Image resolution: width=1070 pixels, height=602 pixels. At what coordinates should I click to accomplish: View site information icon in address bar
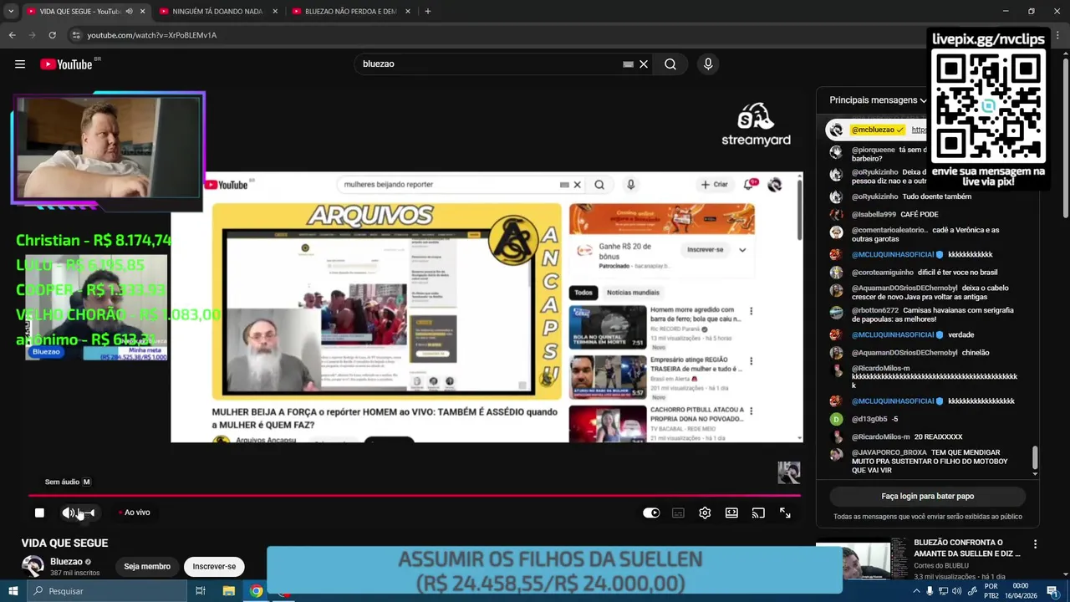point(76,35)
